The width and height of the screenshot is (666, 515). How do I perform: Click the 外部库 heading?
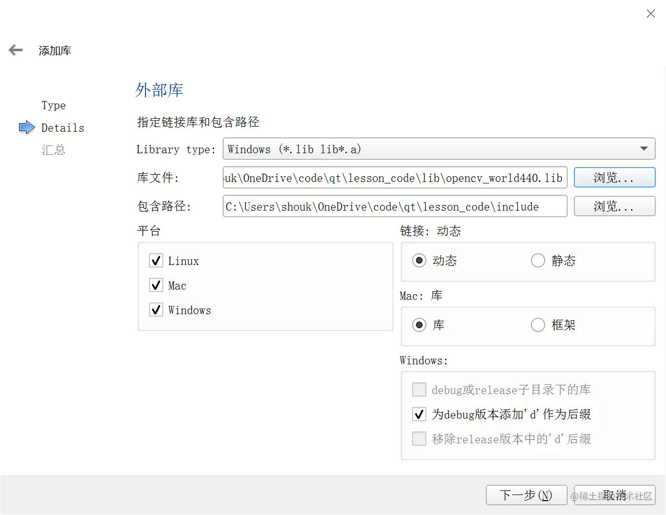[159, 90]
